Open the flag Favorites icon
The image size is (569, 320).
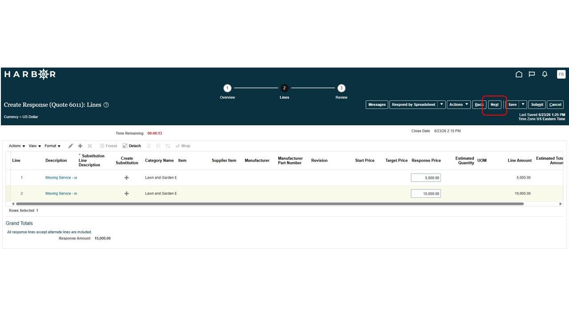pyautogui.click(x=532, y=74)
